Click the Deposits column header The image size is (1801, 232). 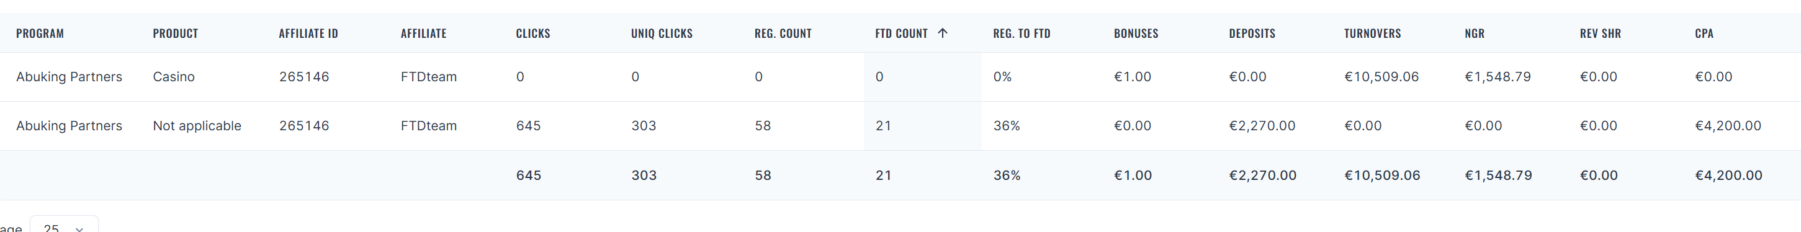pyautogui.click(x=1252, y=33)
